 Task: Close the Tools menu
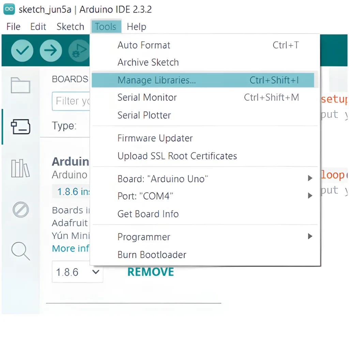click(106, 27)
